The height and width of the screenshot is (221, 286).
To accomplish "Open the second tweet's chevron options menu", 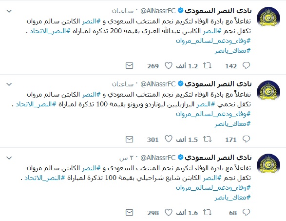I will tap(9, 84).
